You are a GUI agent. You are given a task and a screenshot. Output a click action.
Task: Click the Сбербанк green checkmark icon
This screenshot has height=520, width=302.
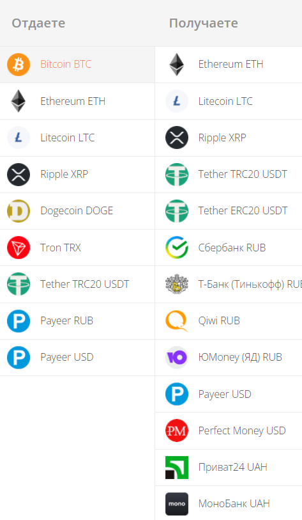[177, 248]
